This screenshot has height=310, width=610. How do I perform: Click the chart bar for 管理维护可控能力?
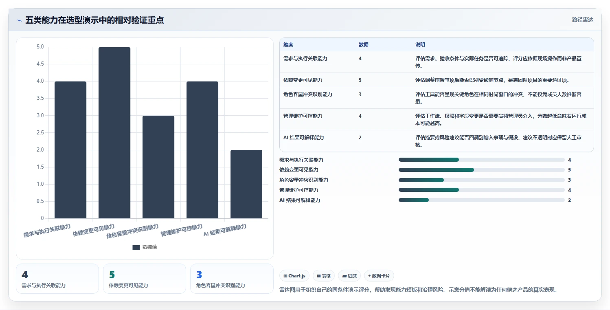pyautogui.click(x=202, y=150)
